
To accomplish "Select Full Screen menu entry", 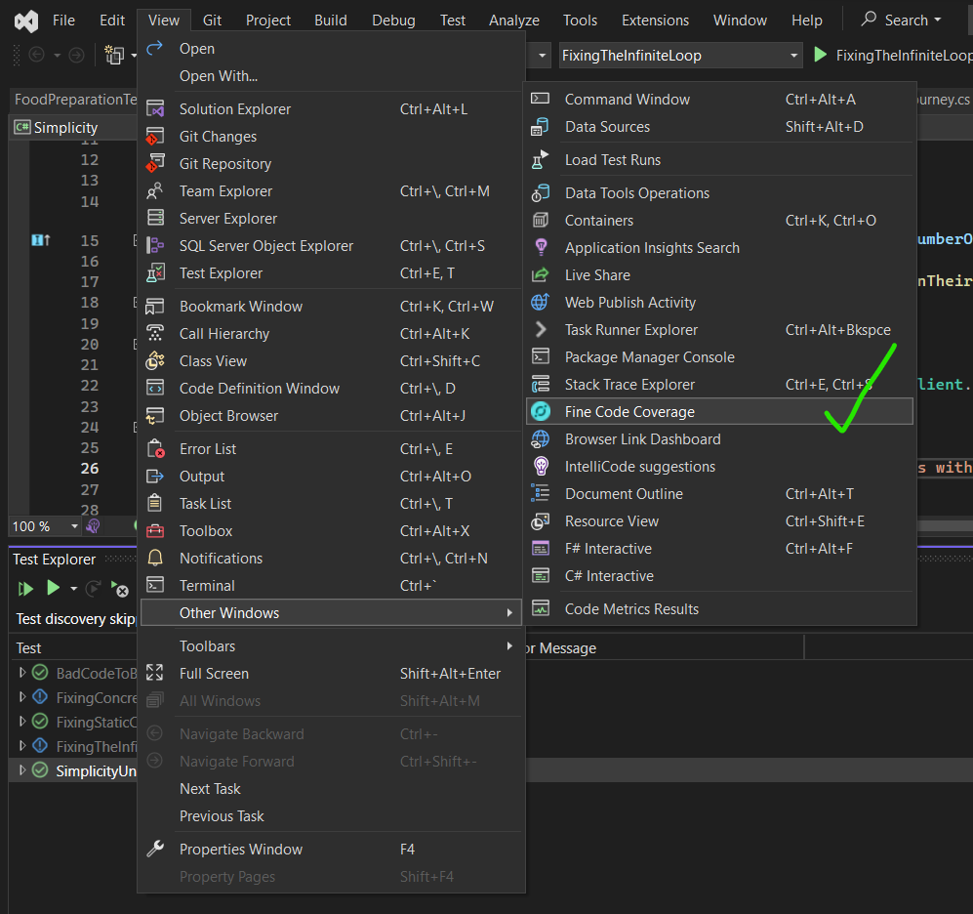I will point(331,673).
